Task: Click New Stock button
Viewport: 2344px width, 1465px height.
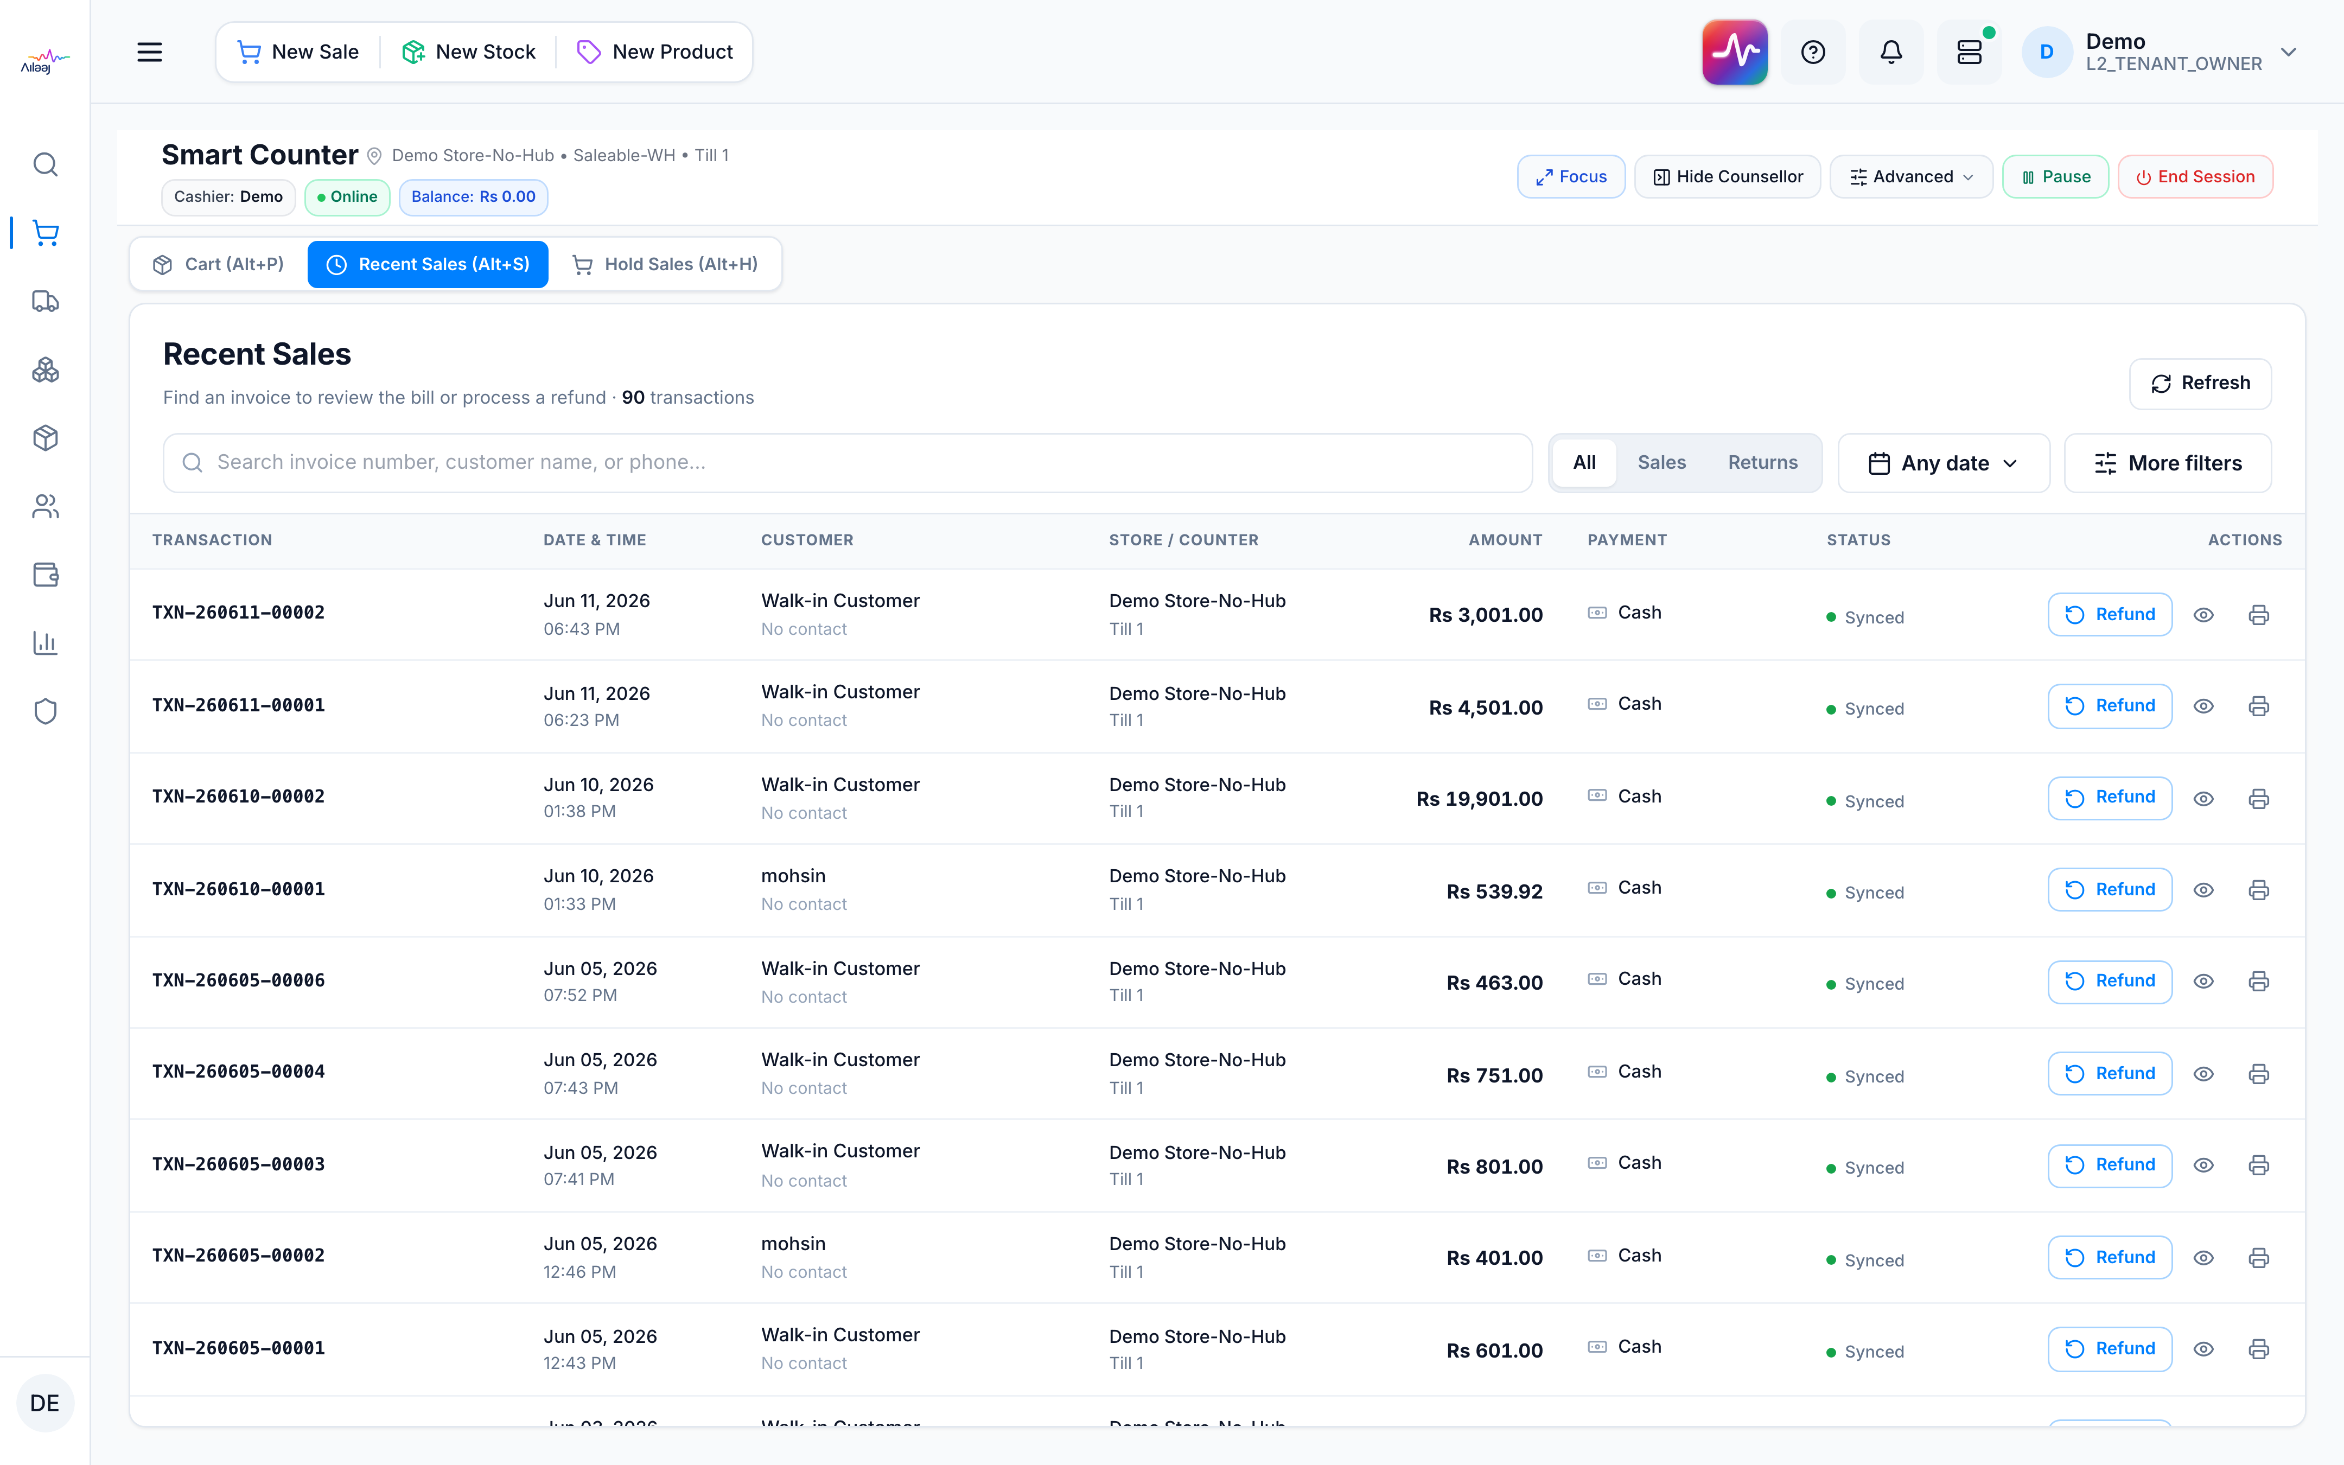Action: point(469,52)
